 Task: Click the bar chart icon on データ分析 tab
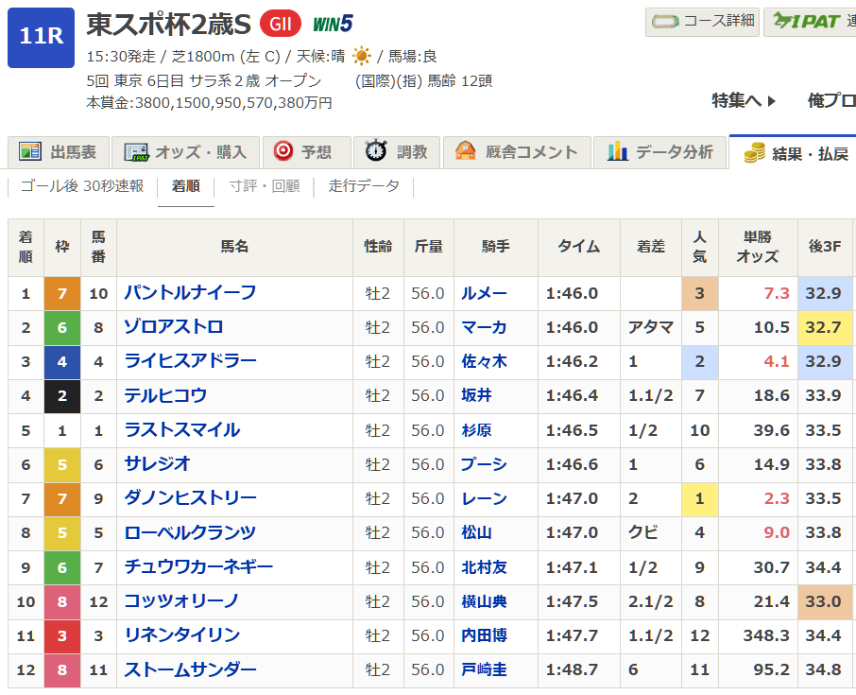point(617,150)
